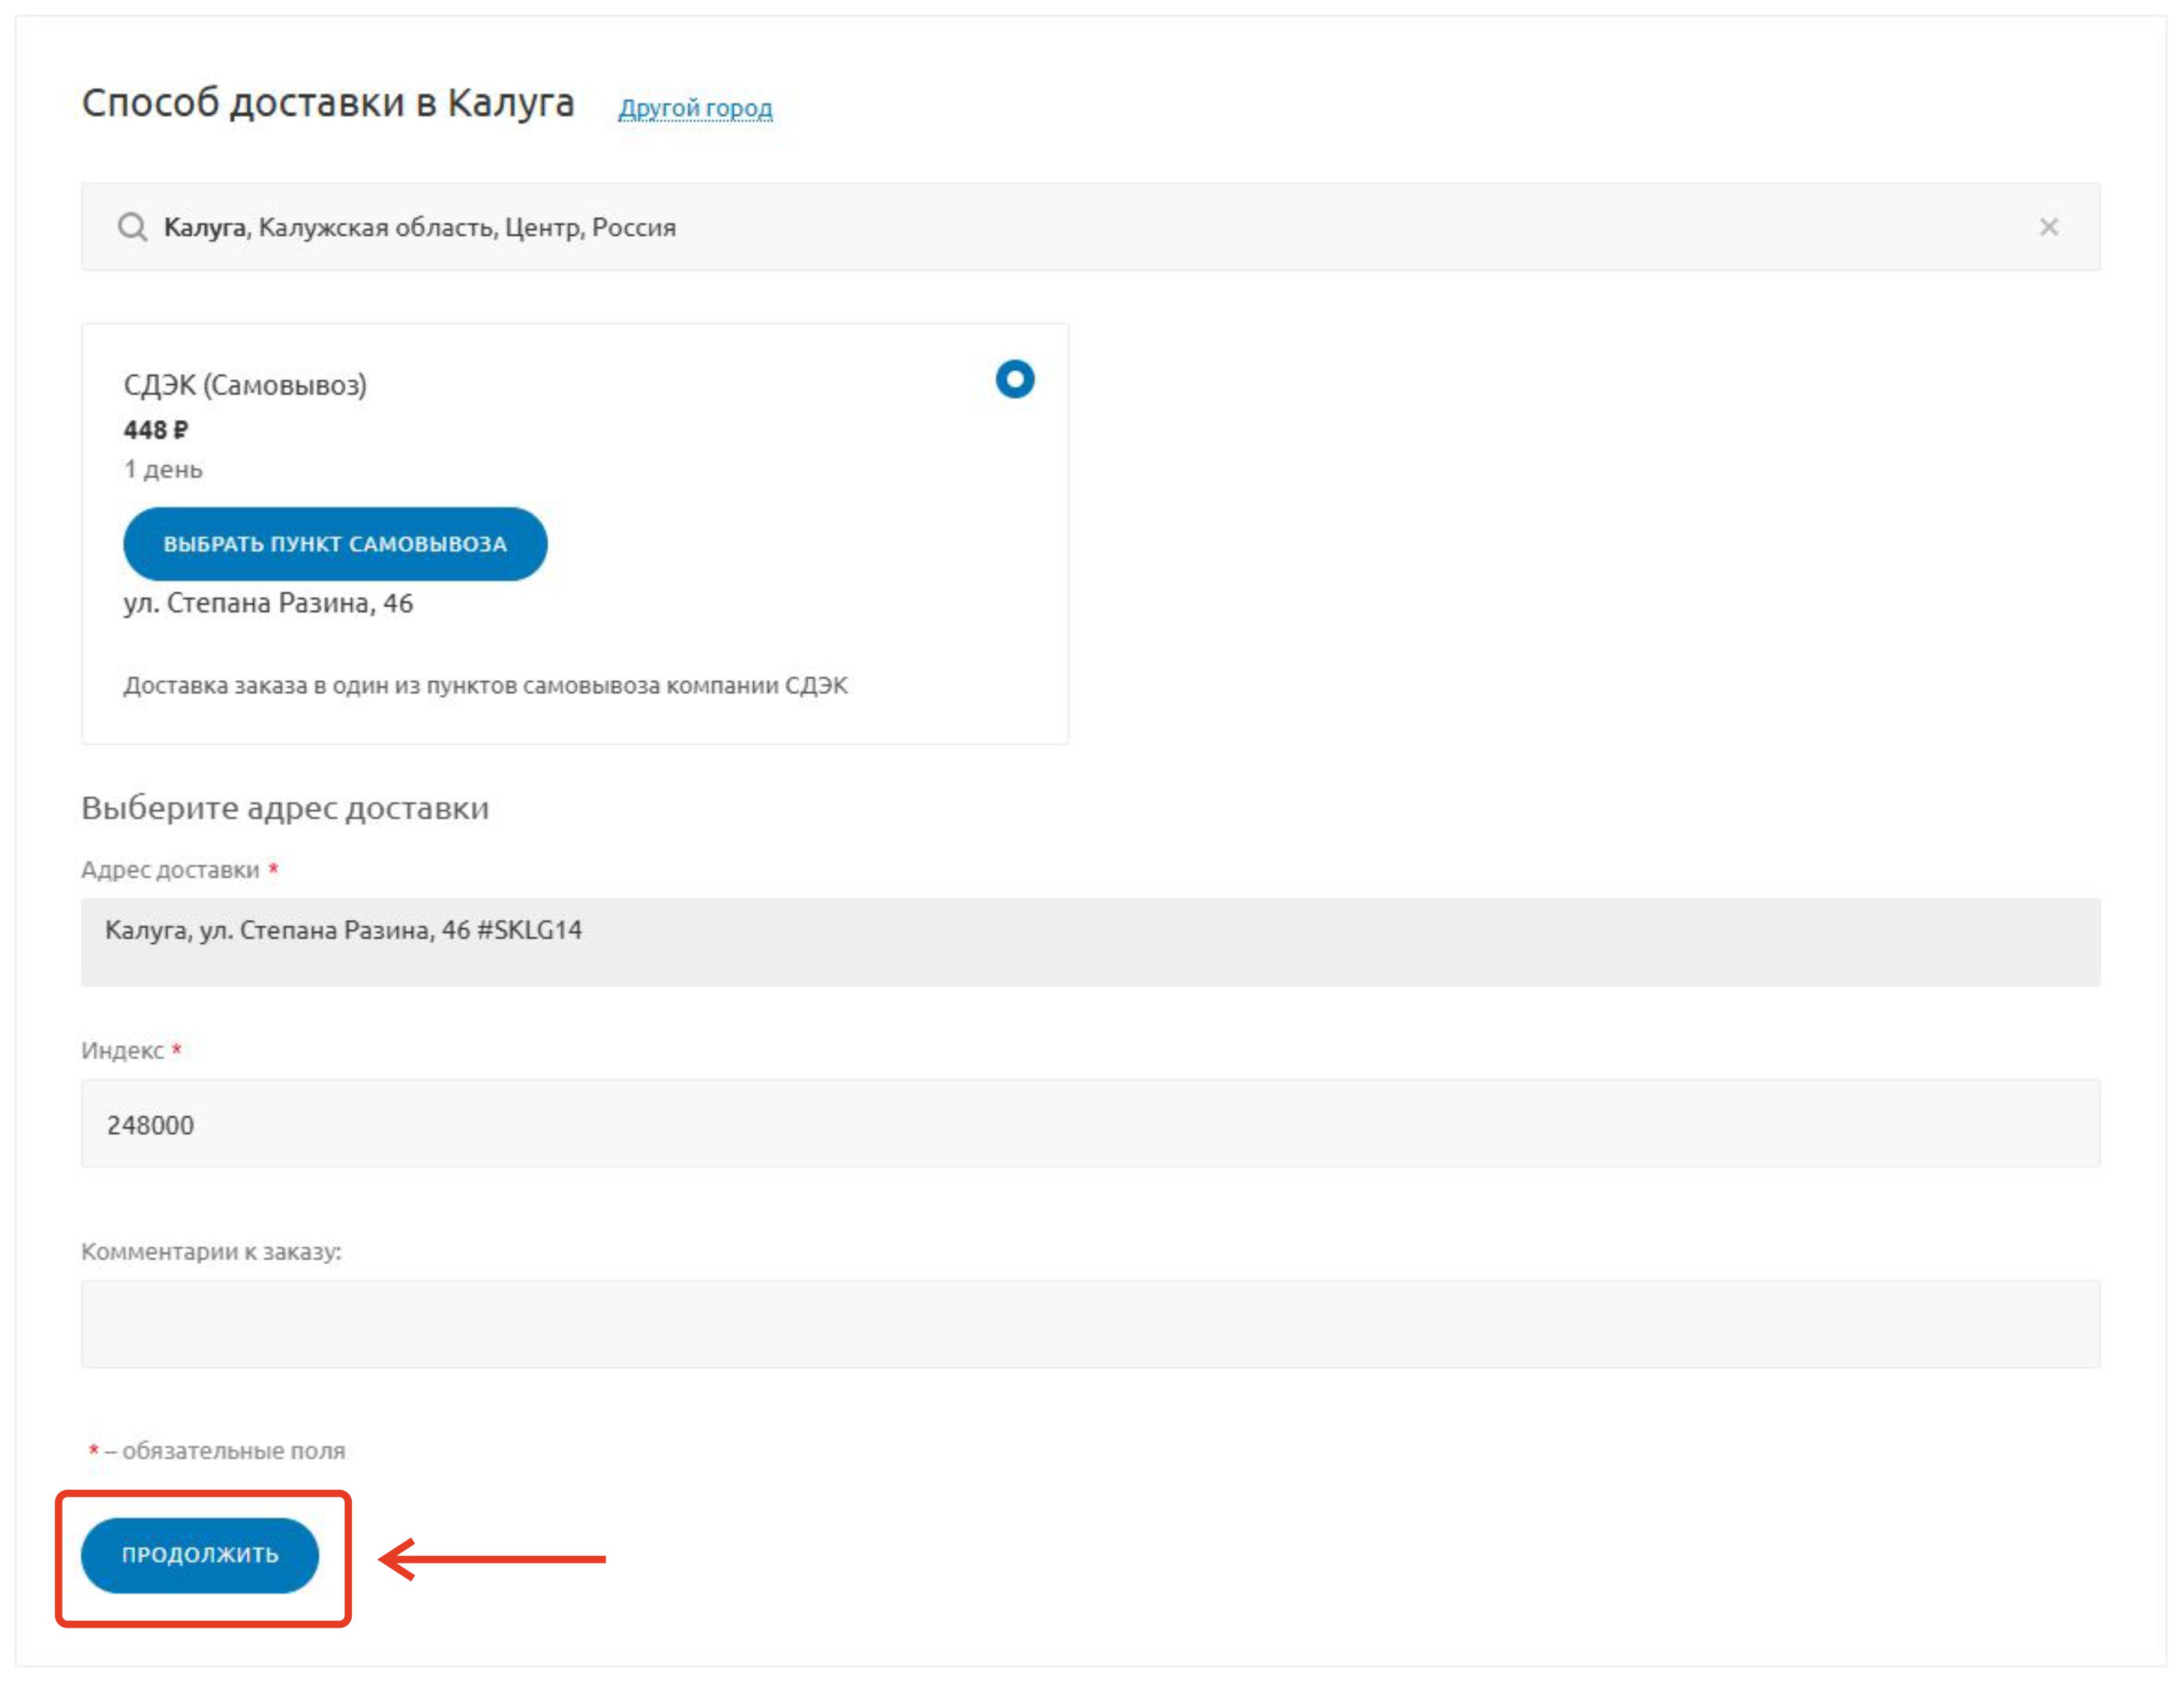Click the 448 ₽ delivery price
Screen dimensions: 2184x1684
155,430
